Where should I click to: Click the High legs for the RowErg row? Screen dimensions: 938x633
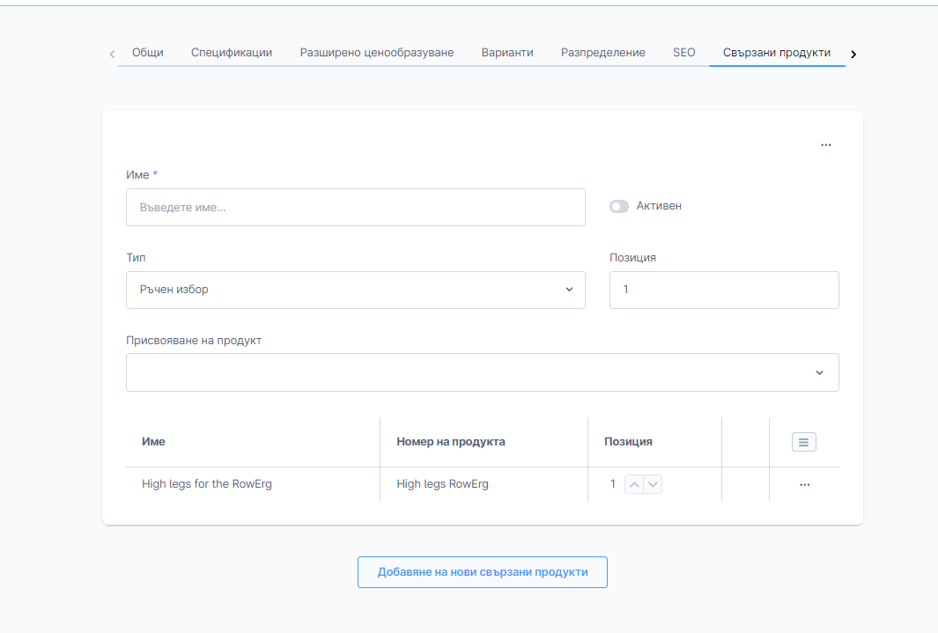tap(207, 484)
